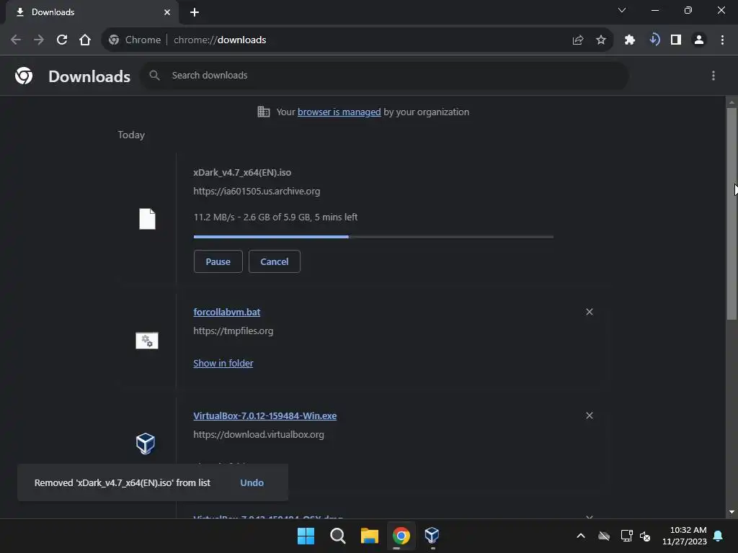
Task: Click the 'https://ia601505.us.archive.org' source text
Action: (x=257, y=192)
